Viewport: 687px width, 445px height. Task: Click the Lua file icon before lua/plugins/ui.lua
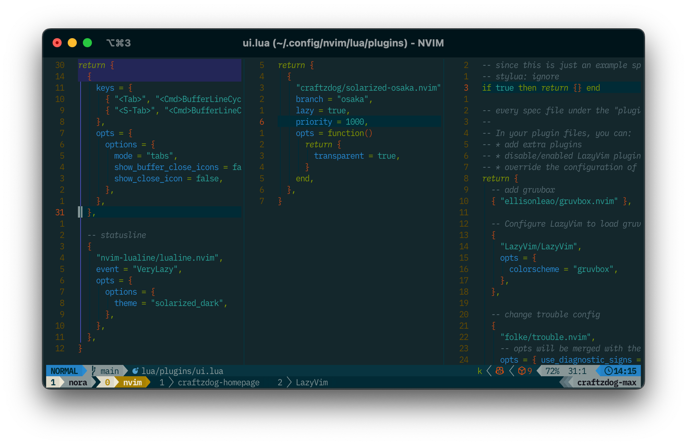click(x=135, y=371)
